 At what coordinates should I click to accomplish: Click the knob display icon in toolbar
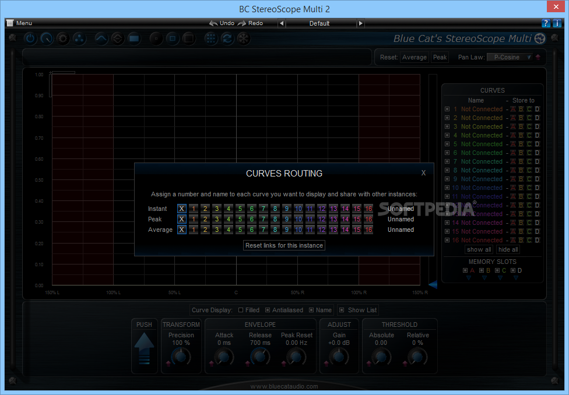[x=47, y=38]
